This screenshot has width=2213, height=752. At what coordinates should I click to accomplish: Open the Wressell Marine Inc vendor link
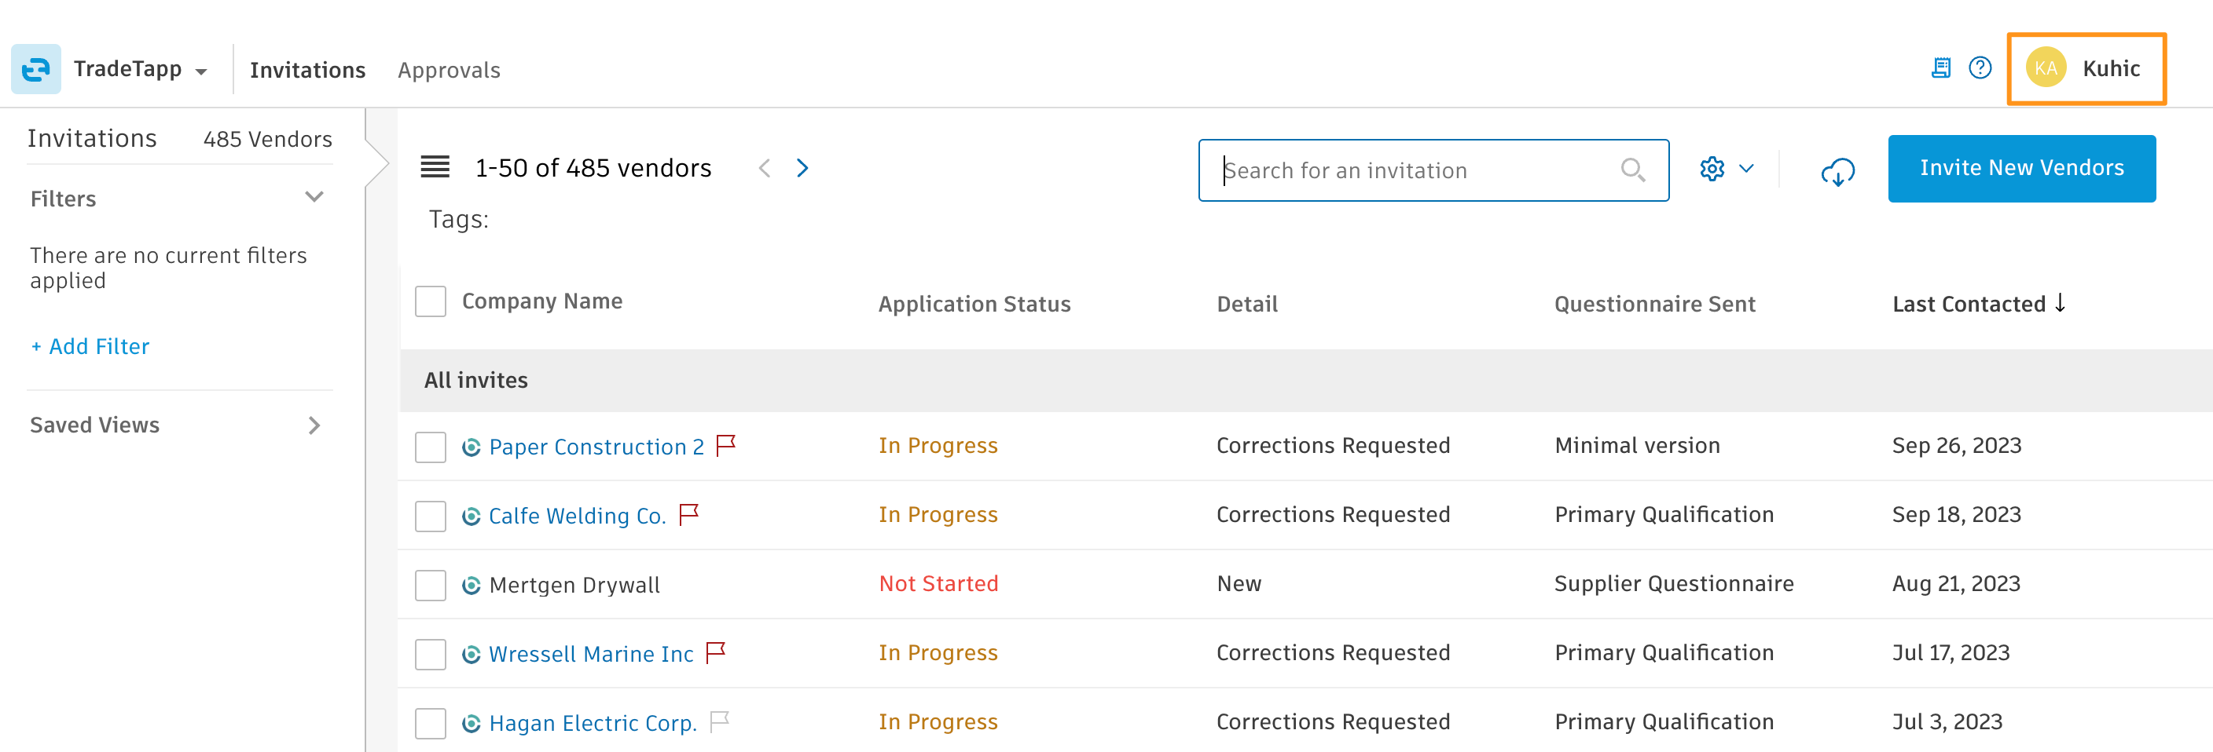[x=591, y=654]
